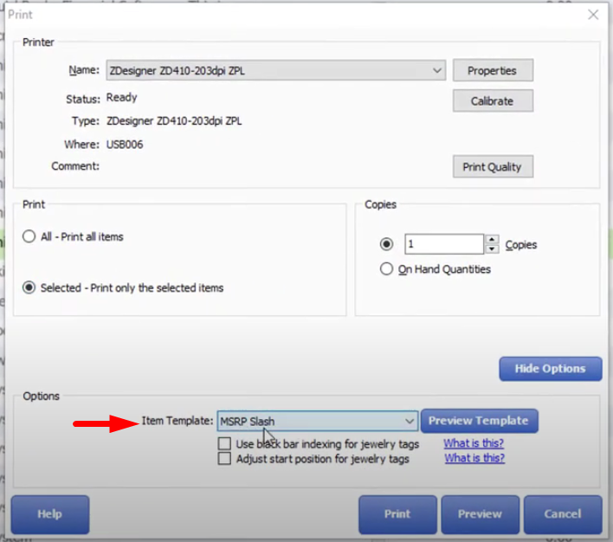Click the Cancel button

click(x=563, y=514)
